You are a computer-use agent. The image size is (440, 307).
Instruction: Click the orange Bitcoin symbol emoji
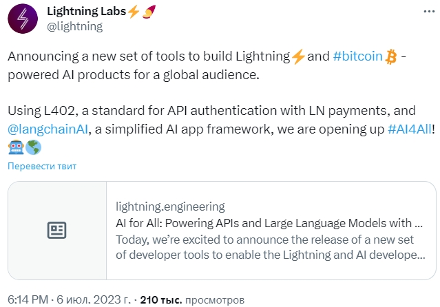point(391,57)
